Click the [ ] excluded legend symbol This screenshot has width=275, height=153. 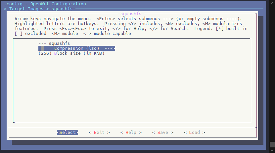(x=19, y=34)
